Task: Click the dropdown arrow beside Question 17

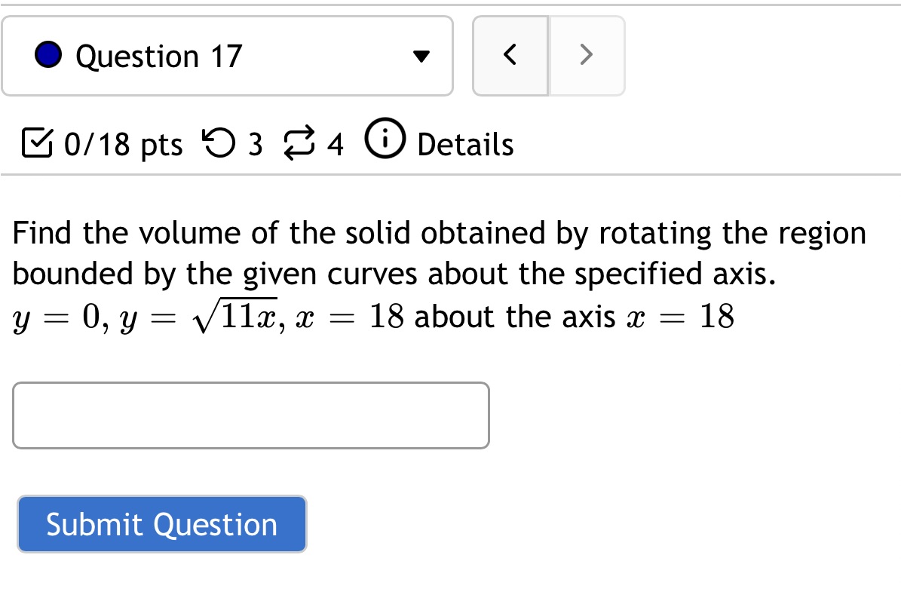Action: [x=423, y=55]
